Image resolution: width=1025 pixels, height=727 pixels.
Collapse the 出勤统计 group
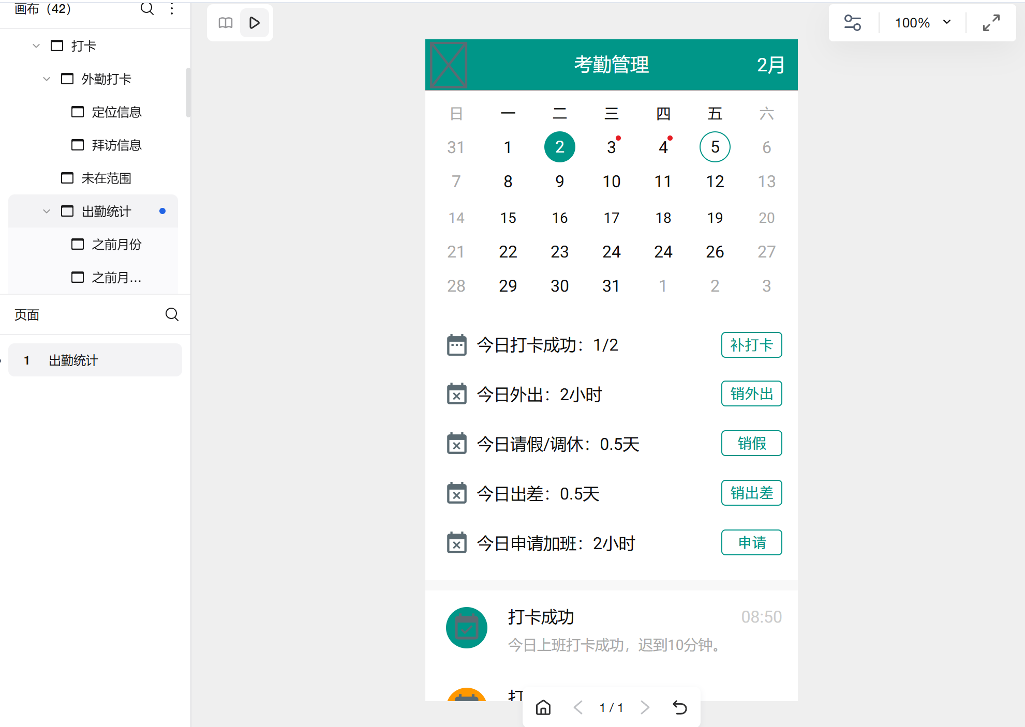click(x=47, y=211)
